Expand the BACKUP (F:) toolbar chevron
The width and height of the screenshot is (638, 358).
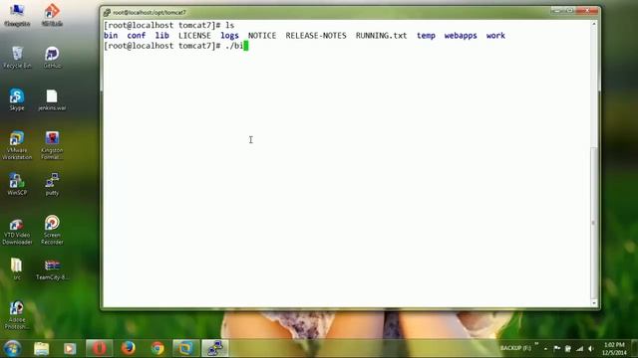click(536, 344)
